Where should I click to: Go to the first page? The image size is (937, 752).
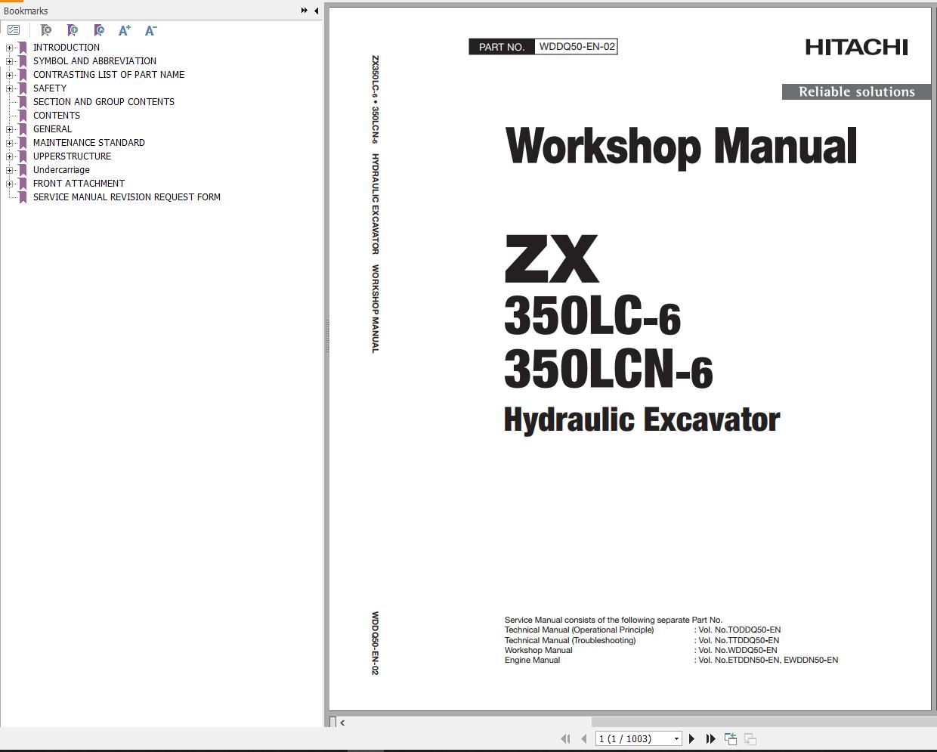coord(565,738)
